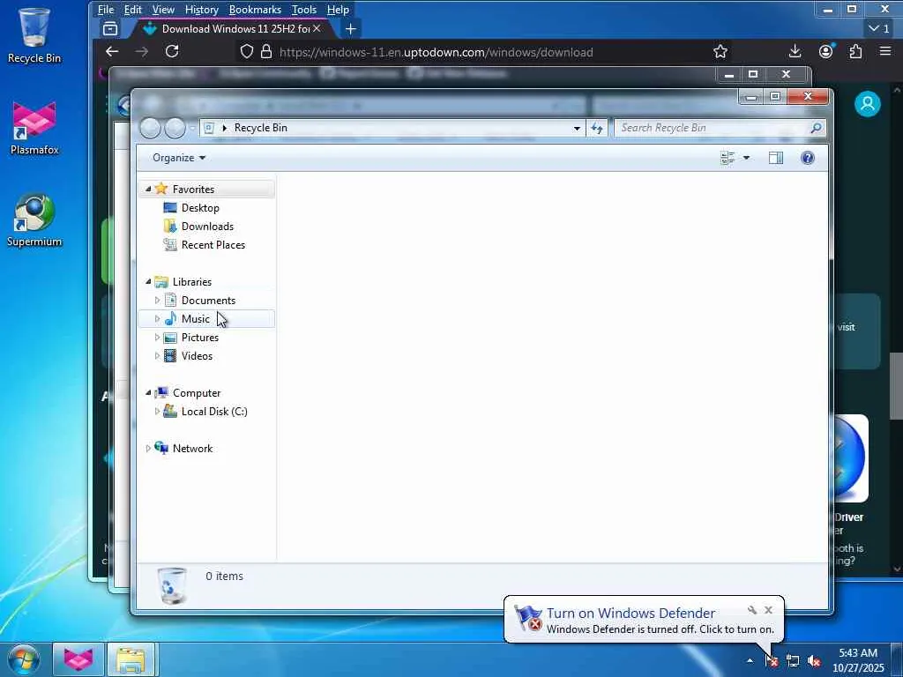Click the padlock site info icon
This screenshot has width=903, height=677.
(x=266, y=52)
